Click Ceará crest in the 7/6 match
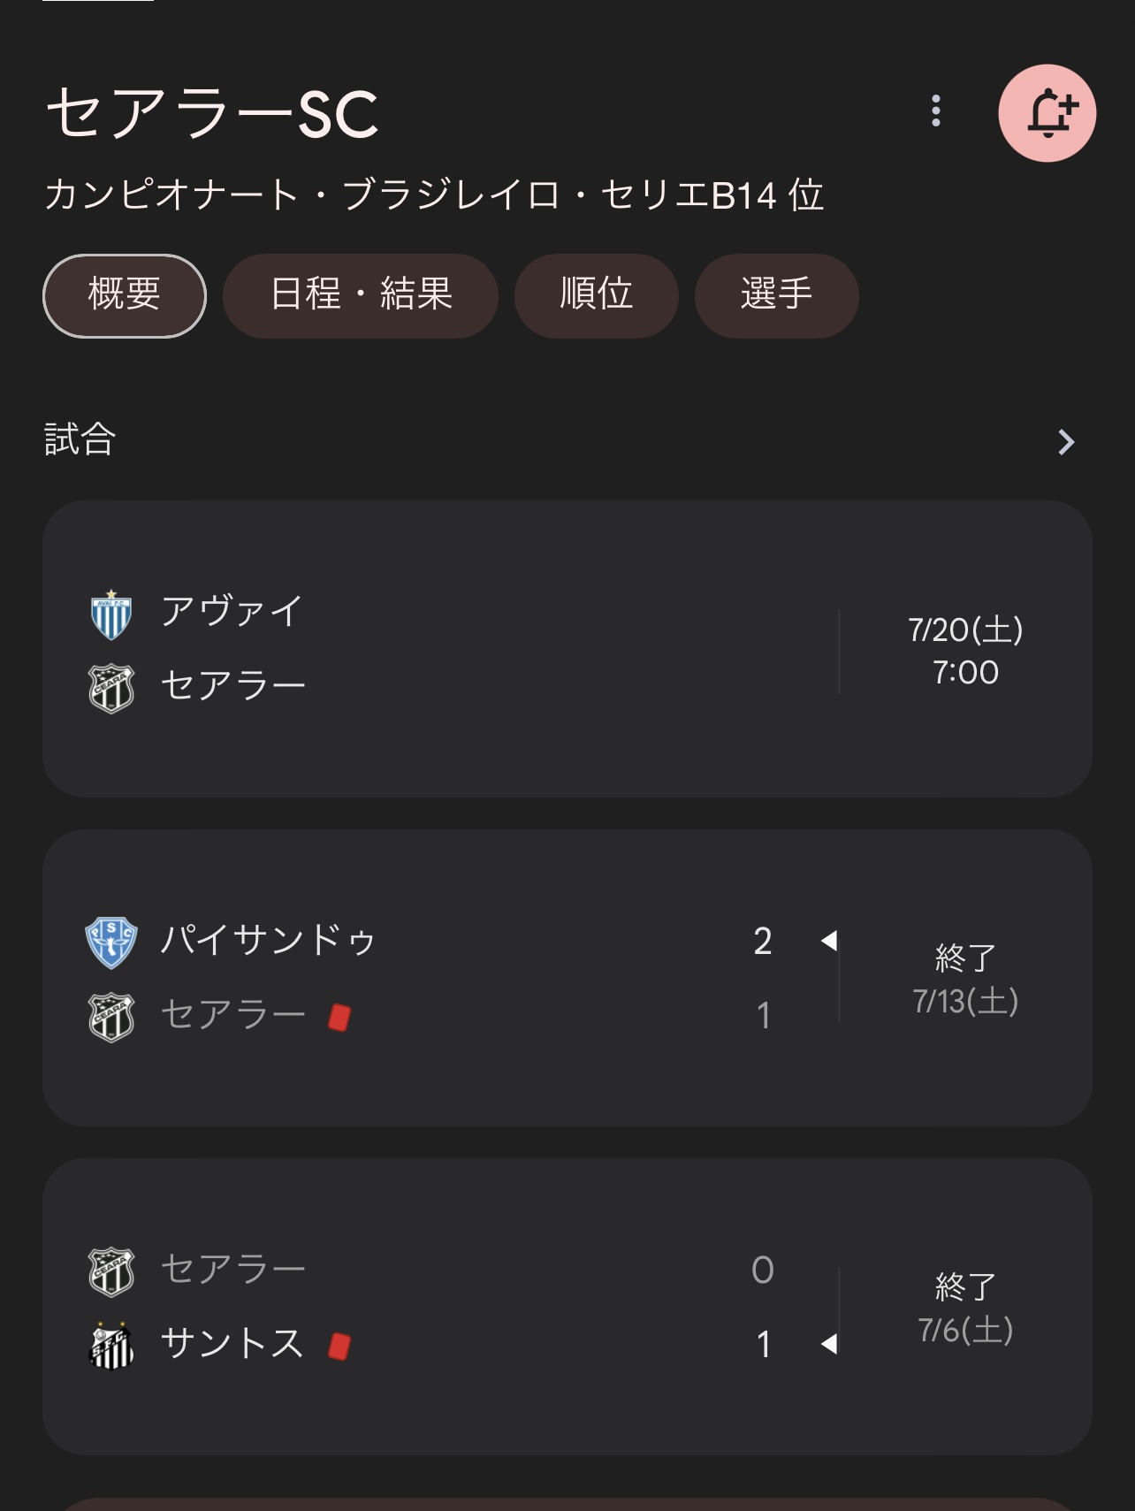Screen dimensions: 1135x1511 point(111,1271)
